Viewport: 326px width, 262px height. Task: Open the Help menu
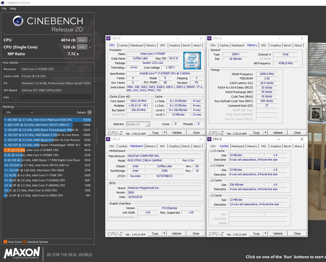(x=13, y=9)
